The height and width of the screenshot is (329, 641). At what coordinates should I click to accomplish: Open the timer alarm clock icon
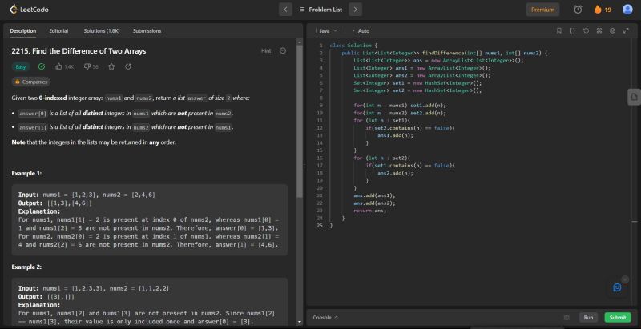click(x=578, y=10)
